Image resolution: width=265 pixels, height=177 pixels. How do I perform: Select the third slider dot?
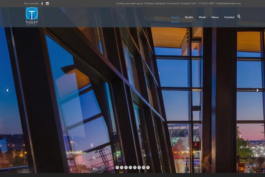[x=126, y=167]
